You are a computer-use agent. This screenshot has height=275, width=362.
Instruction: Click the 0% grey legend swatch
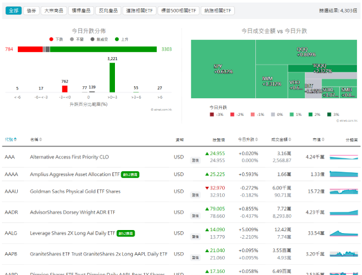[x=273, y=115]
